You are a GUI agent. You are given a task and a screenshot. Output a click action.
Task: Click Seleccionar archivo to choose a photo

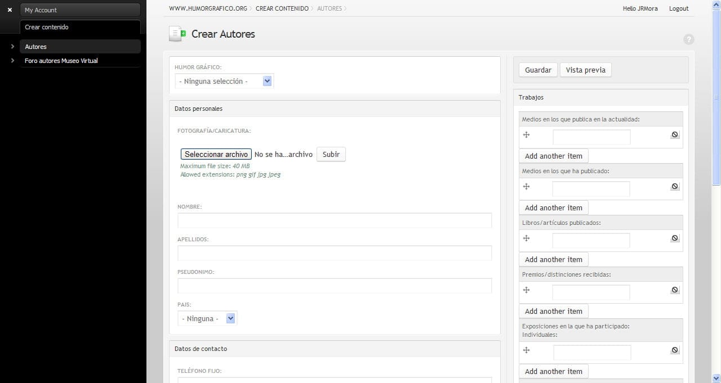pyautogui.click(x=216, y=154)
